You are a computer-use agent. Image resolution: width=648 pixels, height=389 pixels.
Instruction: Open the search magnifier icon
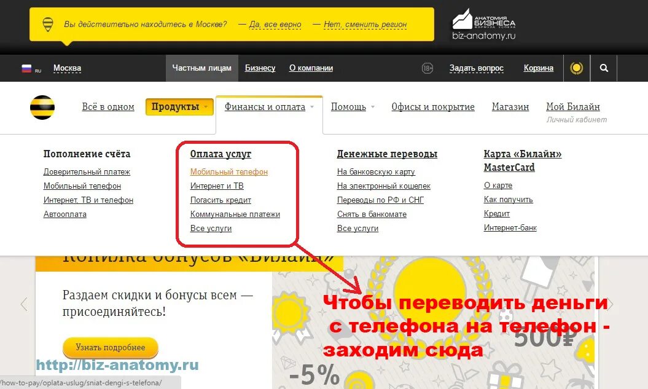(604, 68)
